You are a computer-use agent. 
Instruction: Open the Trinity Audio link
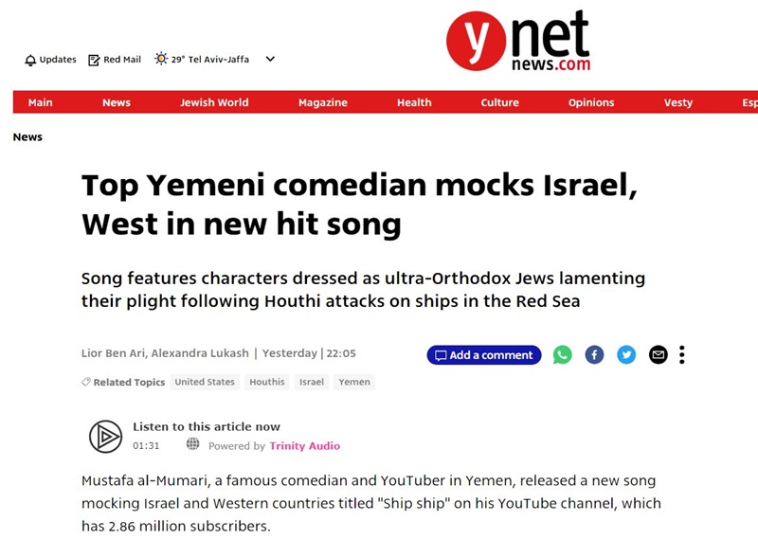coord(304,446)
